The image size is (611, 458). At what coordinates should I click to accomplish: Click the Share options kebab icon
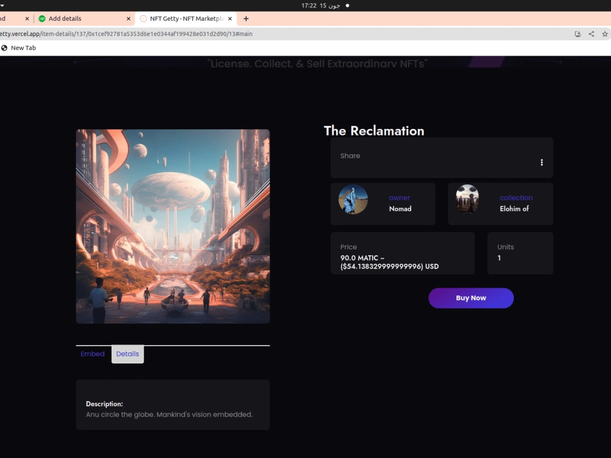tap(541, 162)
